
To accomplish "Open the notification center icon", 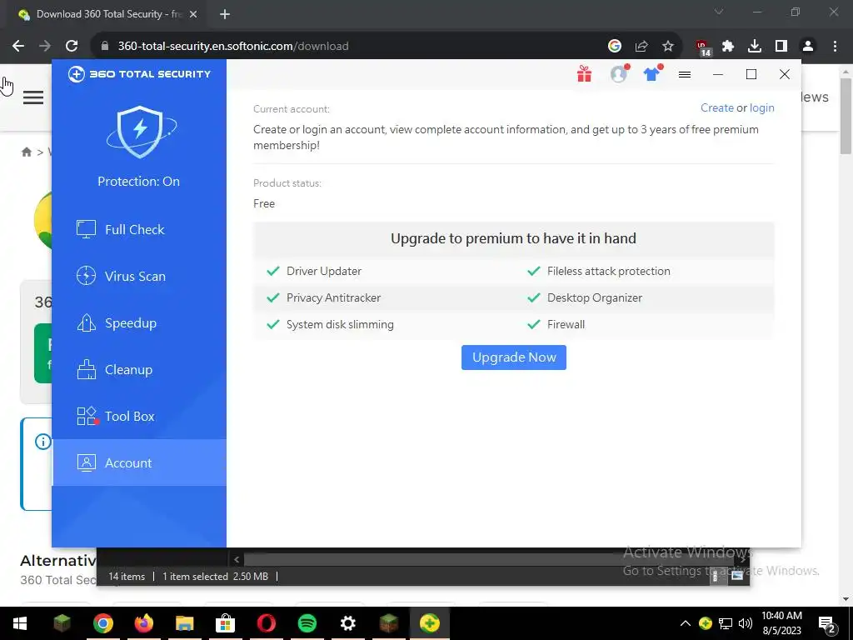I will tap(826, 623).
